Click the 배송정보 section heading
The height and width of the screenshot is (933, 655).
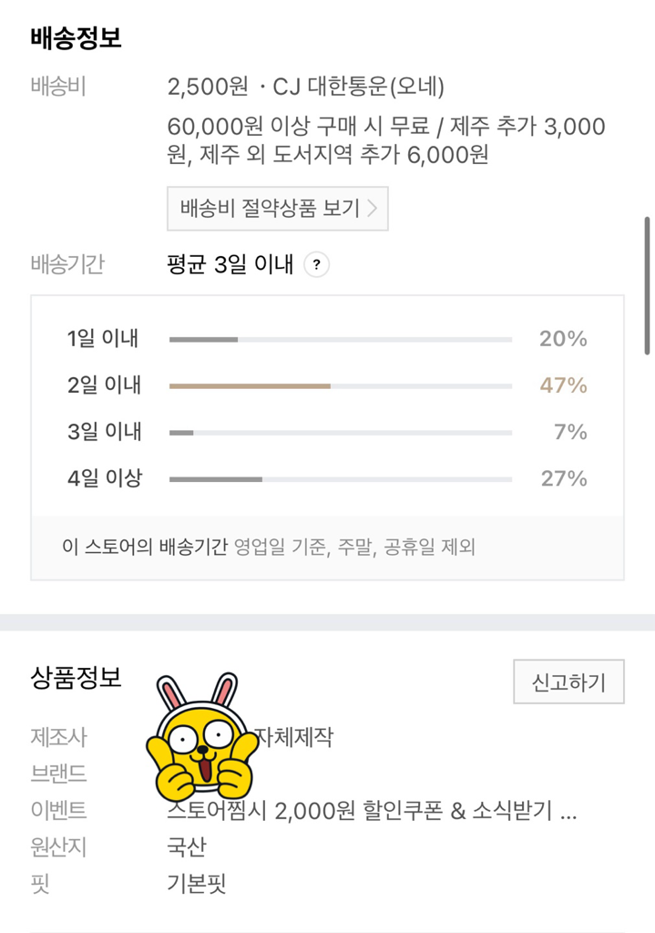(x=77, y=38)
